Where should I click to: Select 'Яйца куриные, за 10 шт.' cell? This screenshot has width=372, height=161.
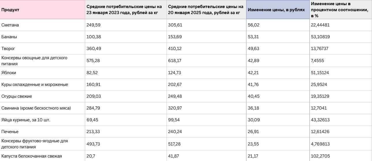tap(26, 120)
